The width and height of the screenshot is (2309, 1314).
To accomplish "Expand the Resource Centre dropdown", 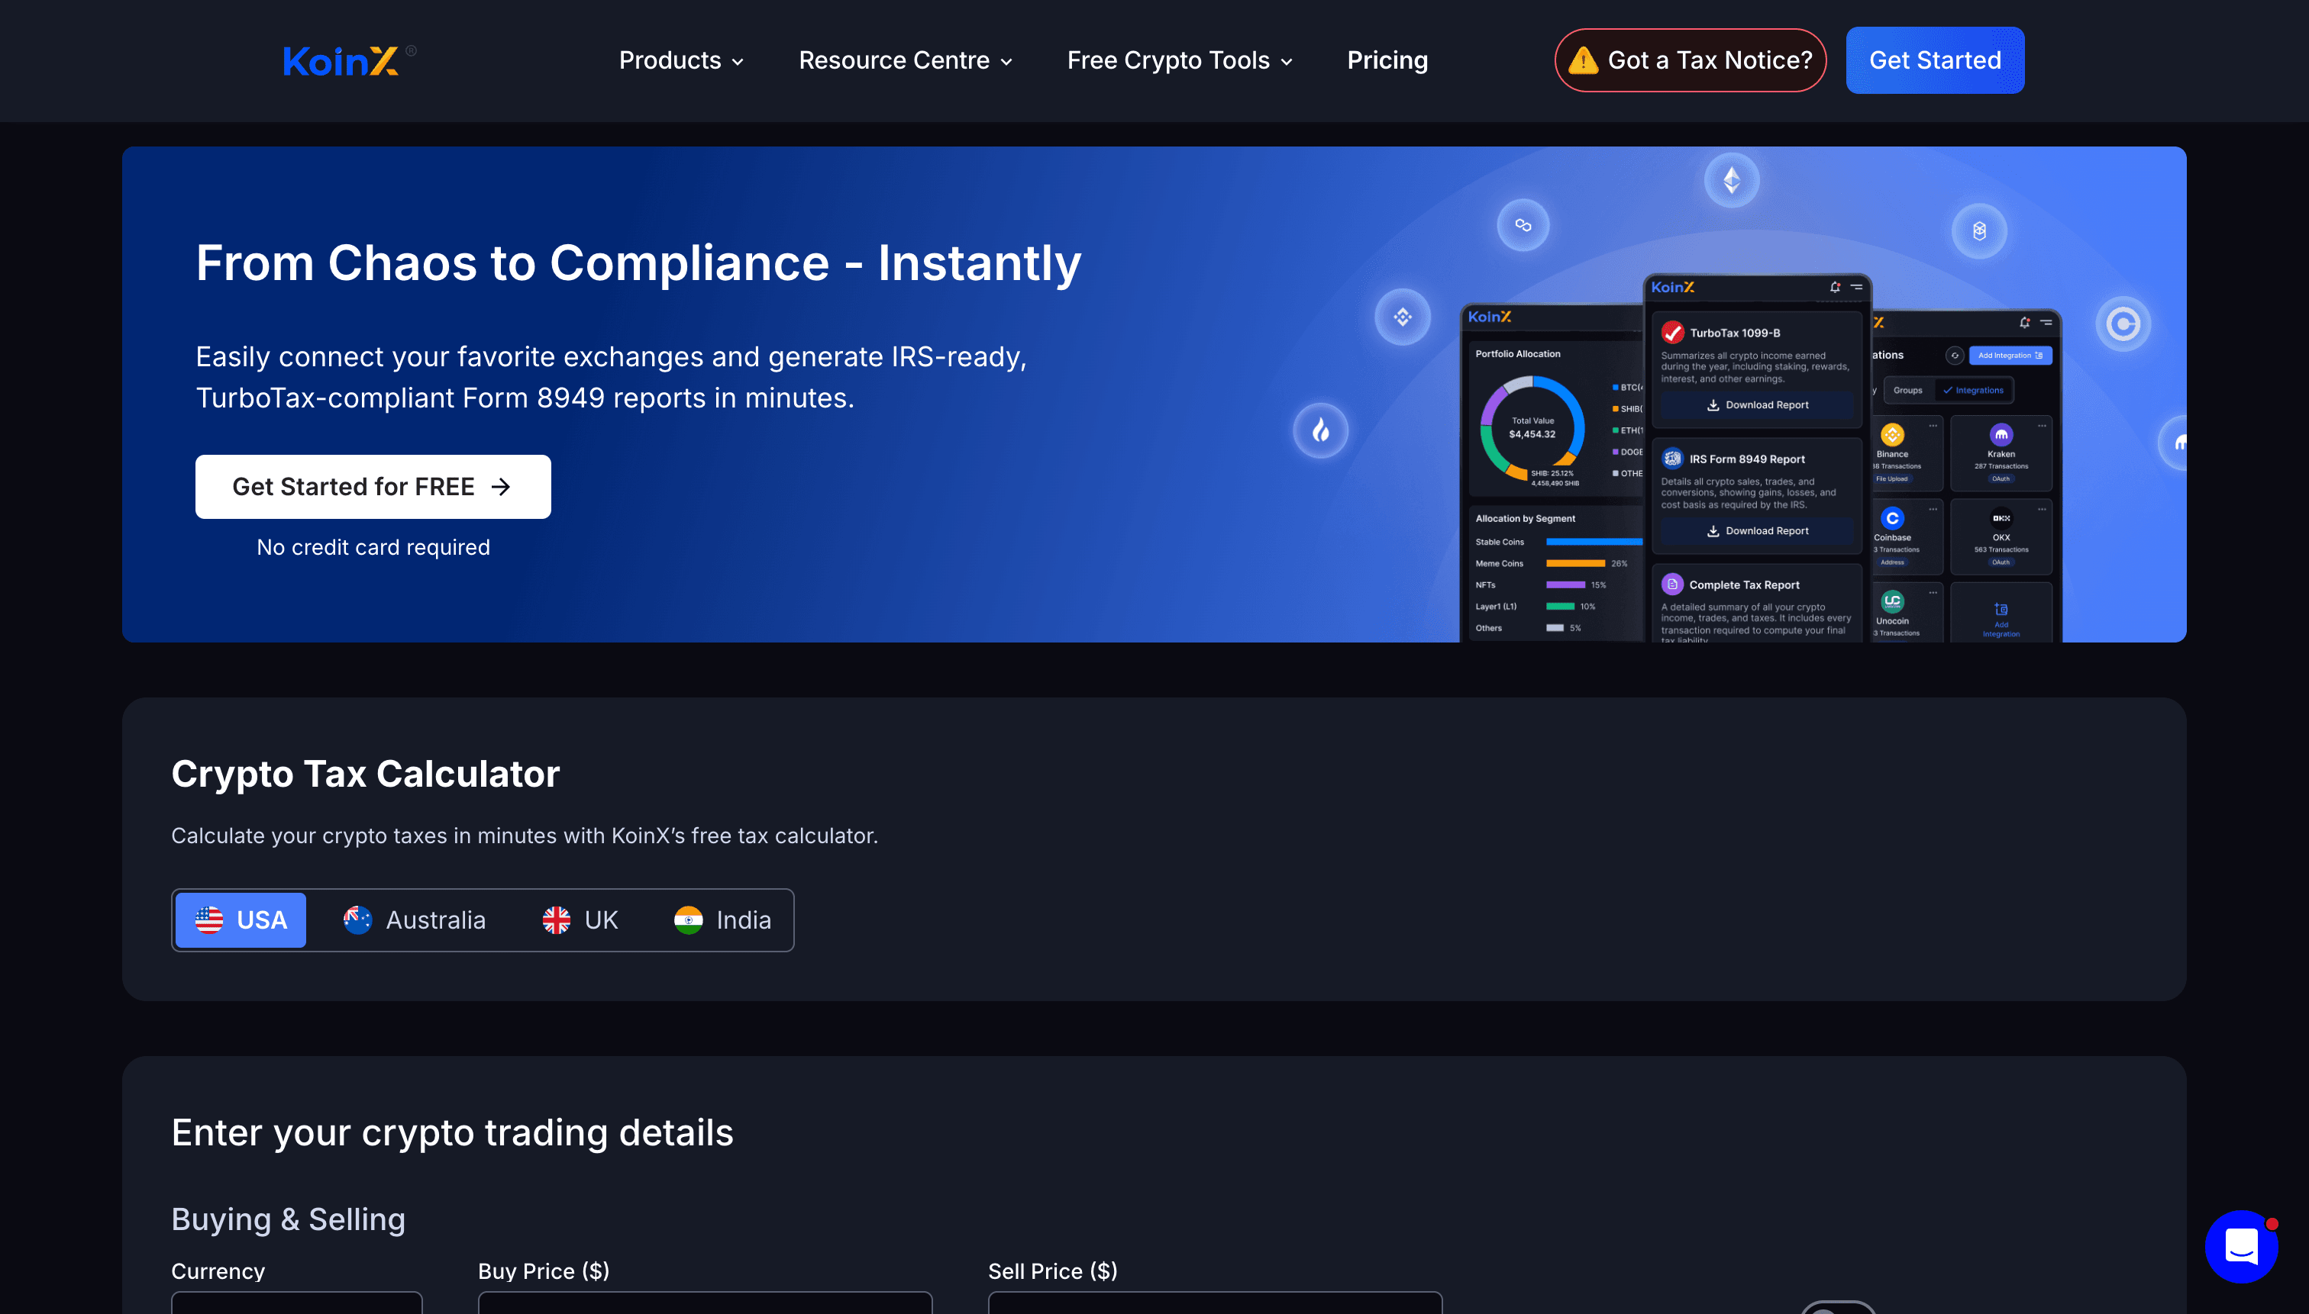I will coord(905,60).
